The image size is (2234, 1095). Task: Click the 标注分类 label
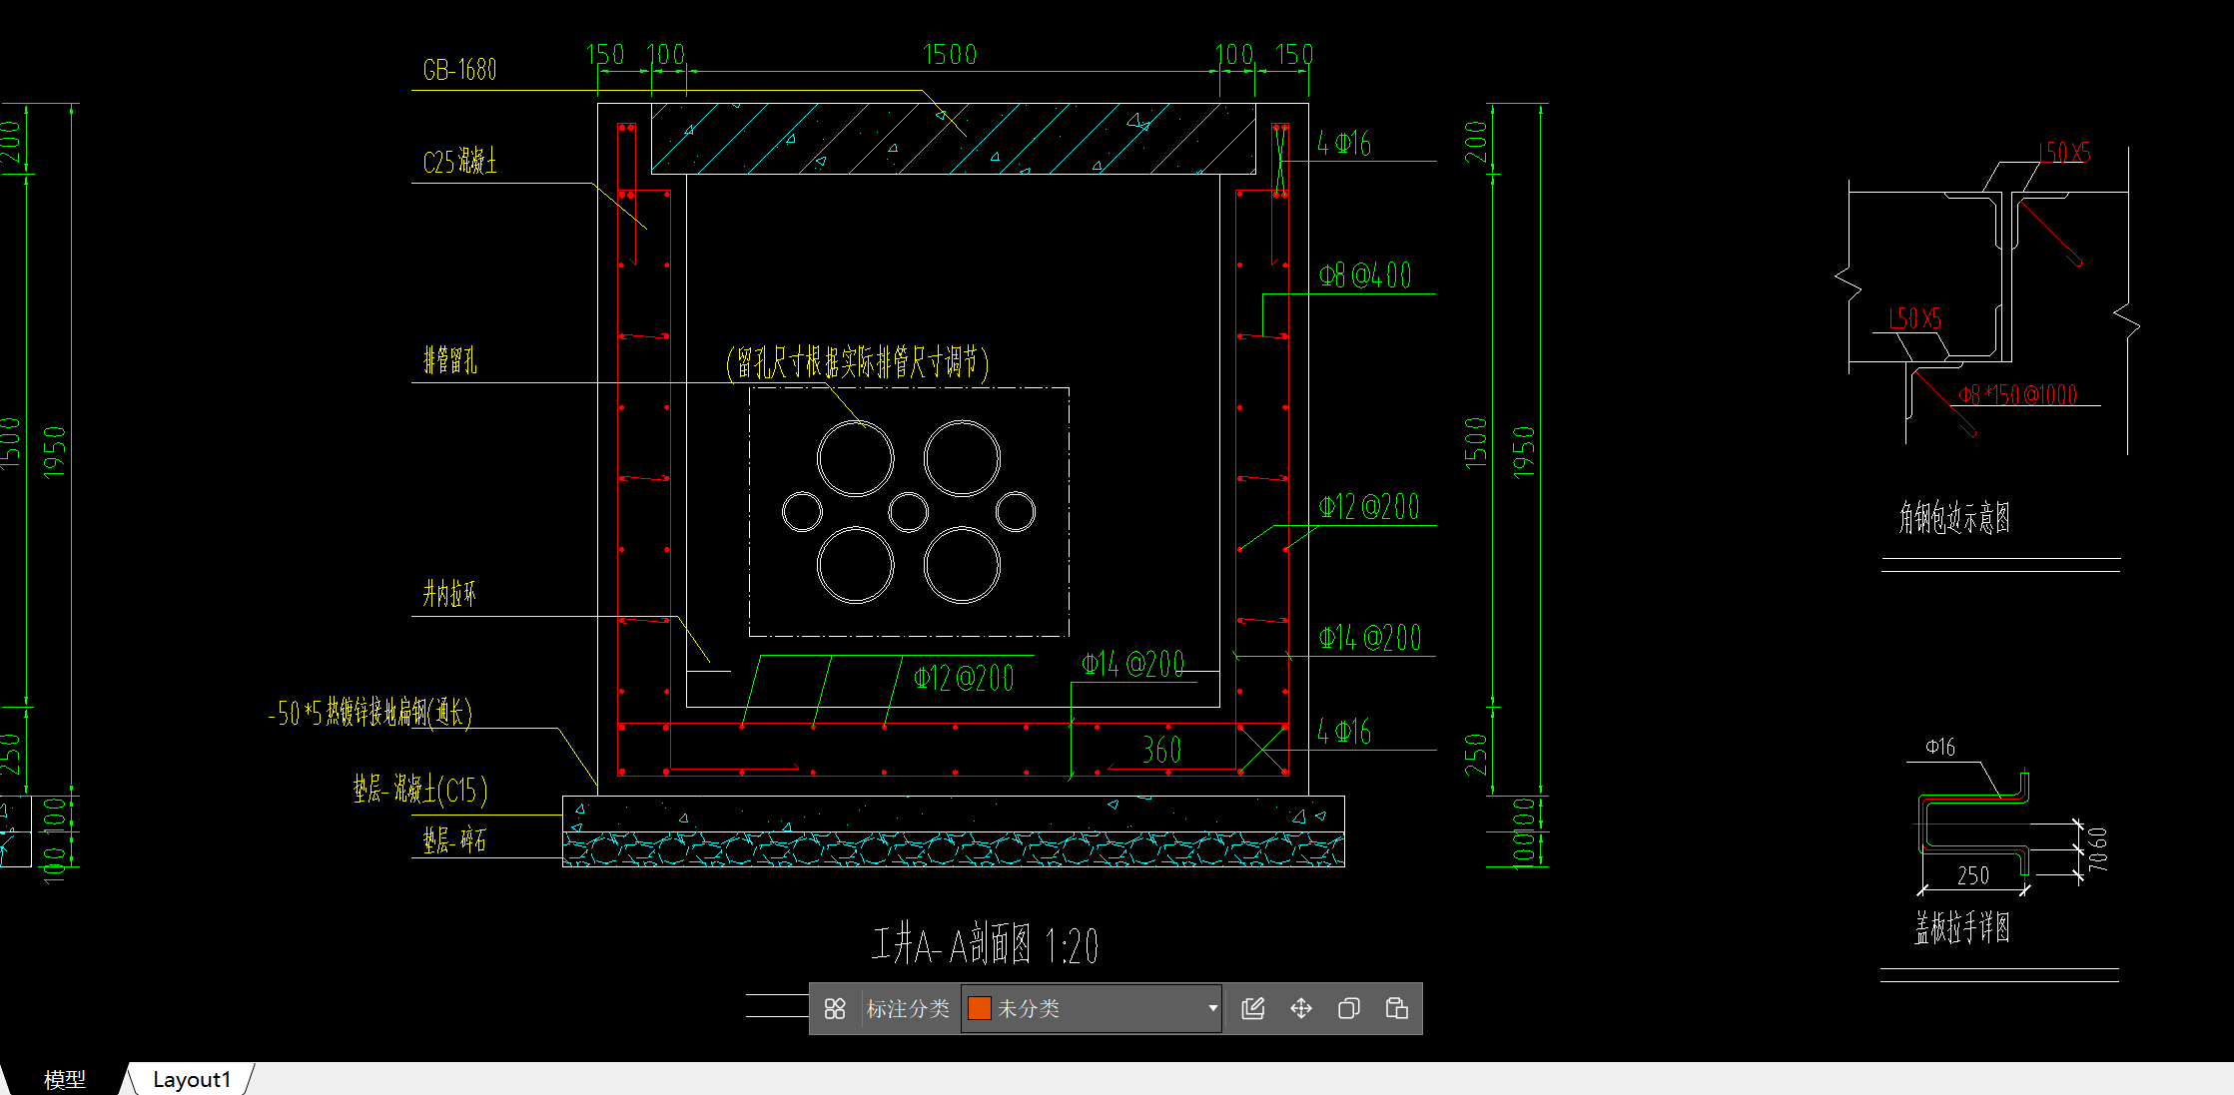click(x=908, y=1009)
